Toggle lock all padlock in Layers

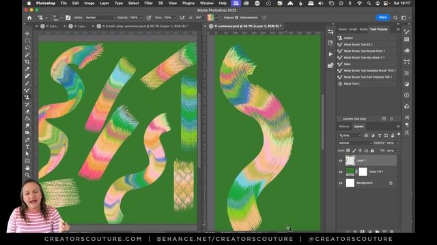click(x=372, y=150)
